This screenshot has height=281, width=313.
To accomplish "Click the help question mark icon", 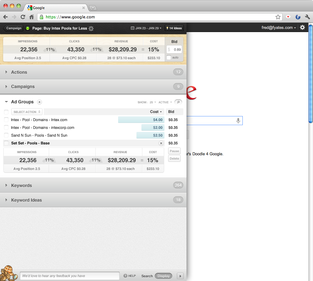I will point(125,276).
